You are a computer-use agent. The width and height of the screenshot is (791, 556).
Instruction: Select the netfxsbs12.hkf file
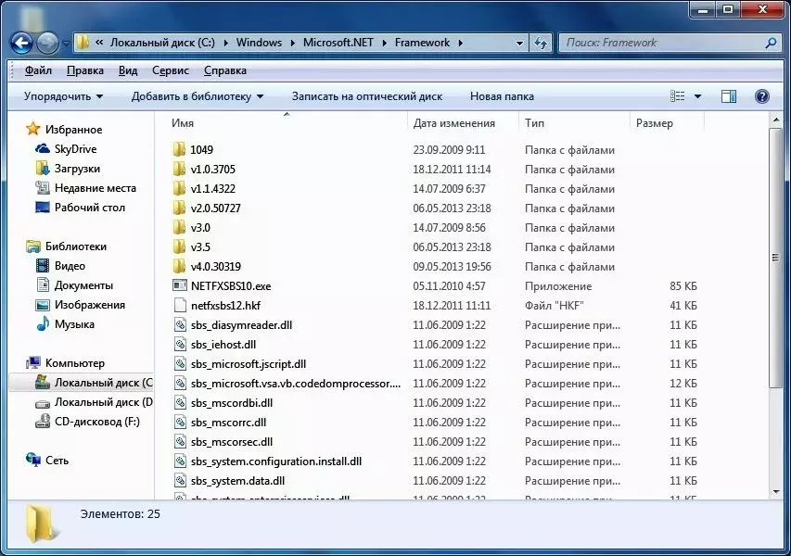[x=217, y=306]
